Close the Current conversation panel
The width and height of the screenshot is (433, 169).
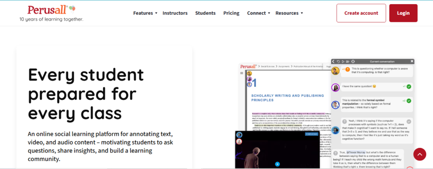pos(412,62)
